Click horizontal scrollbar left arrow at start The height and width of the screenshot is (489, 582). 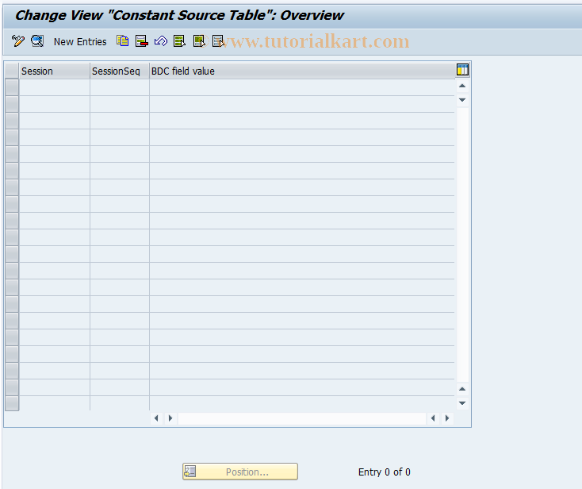click(156, 418)
